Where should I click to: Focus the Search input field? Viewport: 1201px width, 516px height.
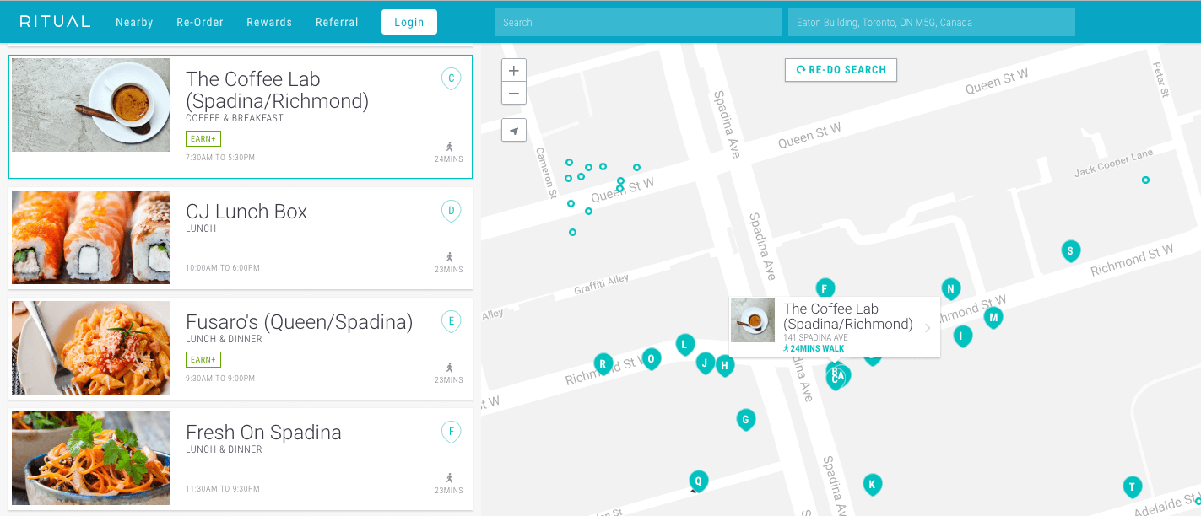tap(638, 22)
